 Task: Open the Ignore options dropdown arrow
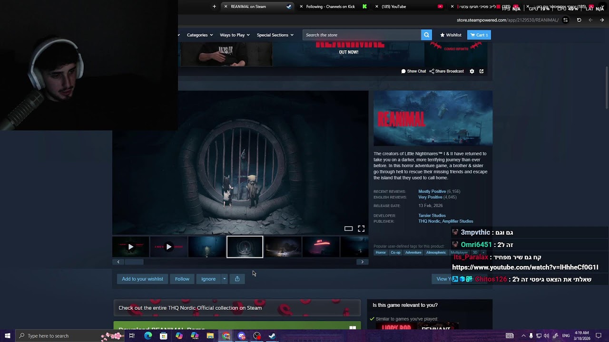click(224, 279)
